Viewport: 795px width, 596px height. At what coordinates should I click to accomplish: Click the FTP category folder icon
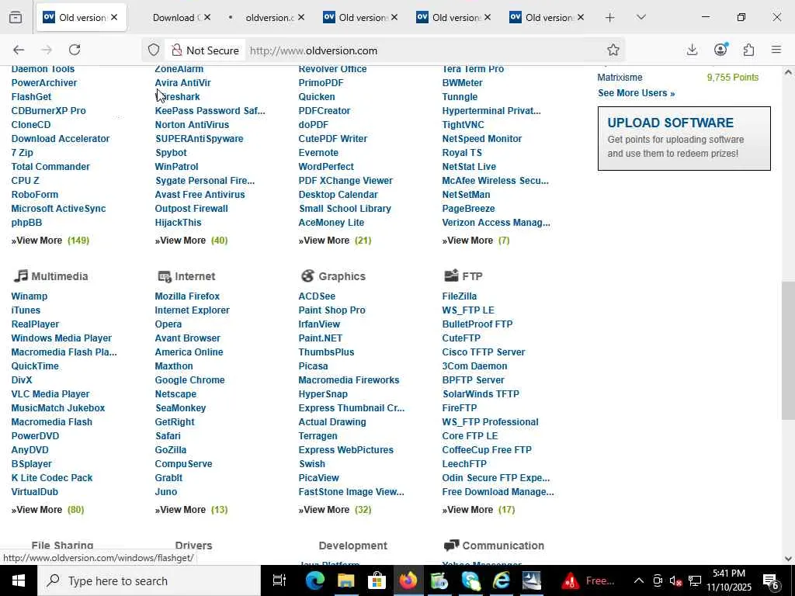451,275
